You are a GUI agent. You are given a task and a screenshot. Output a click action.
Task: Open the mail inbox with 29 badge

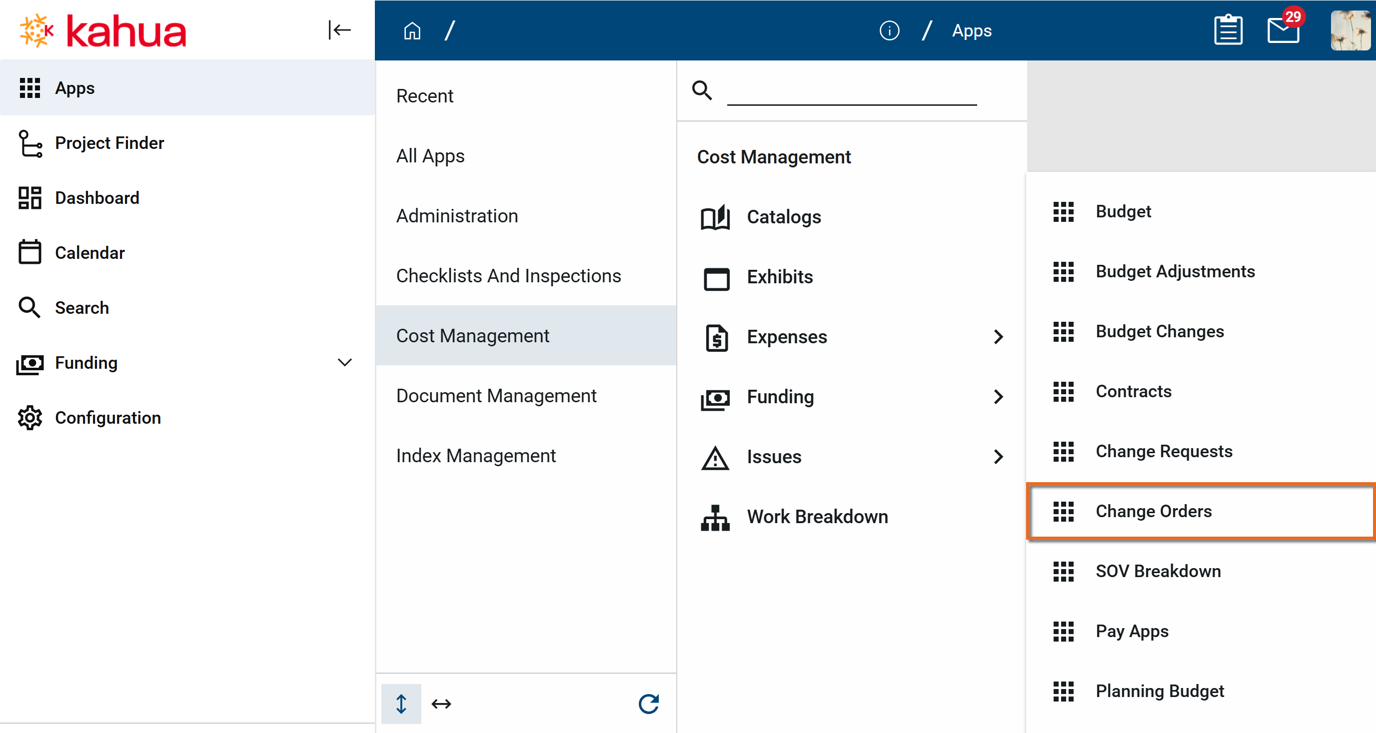(x=1283, y=30)
